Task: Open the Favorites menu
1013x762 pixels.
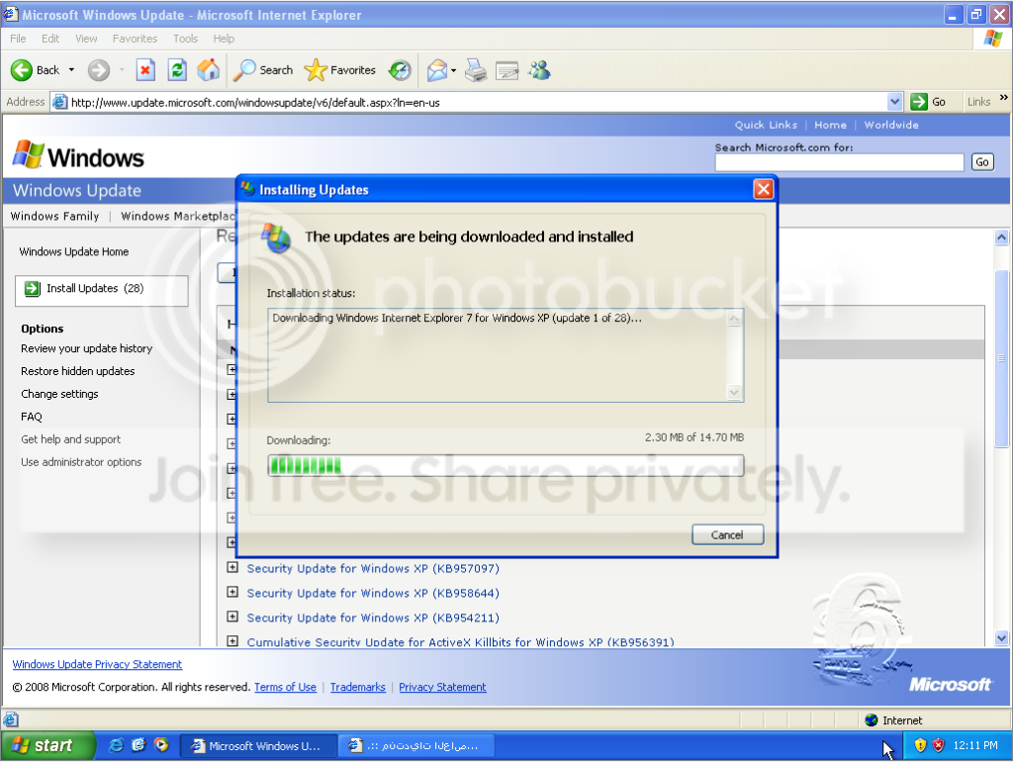Action: click(135, 39)
